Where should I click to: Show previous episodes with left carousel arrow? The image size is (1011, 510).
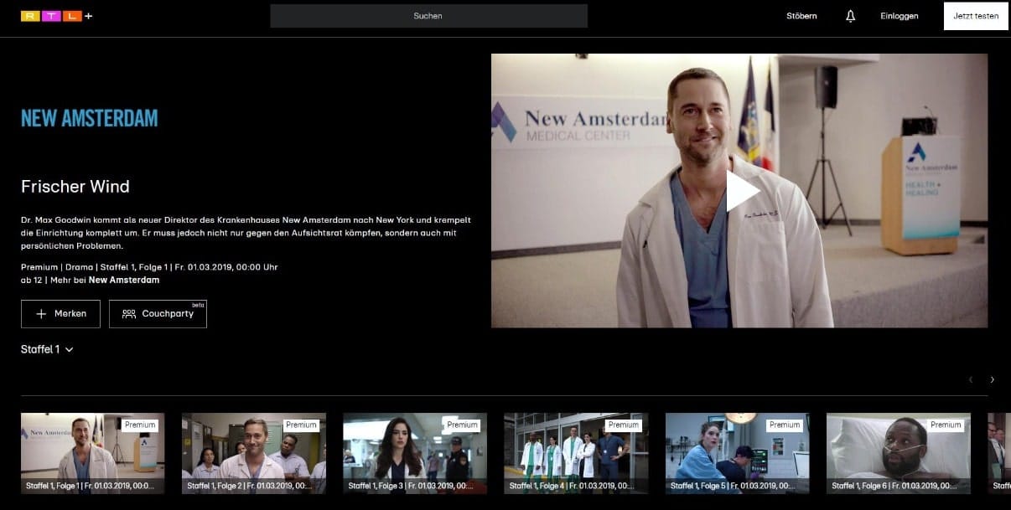click(971, 379)
